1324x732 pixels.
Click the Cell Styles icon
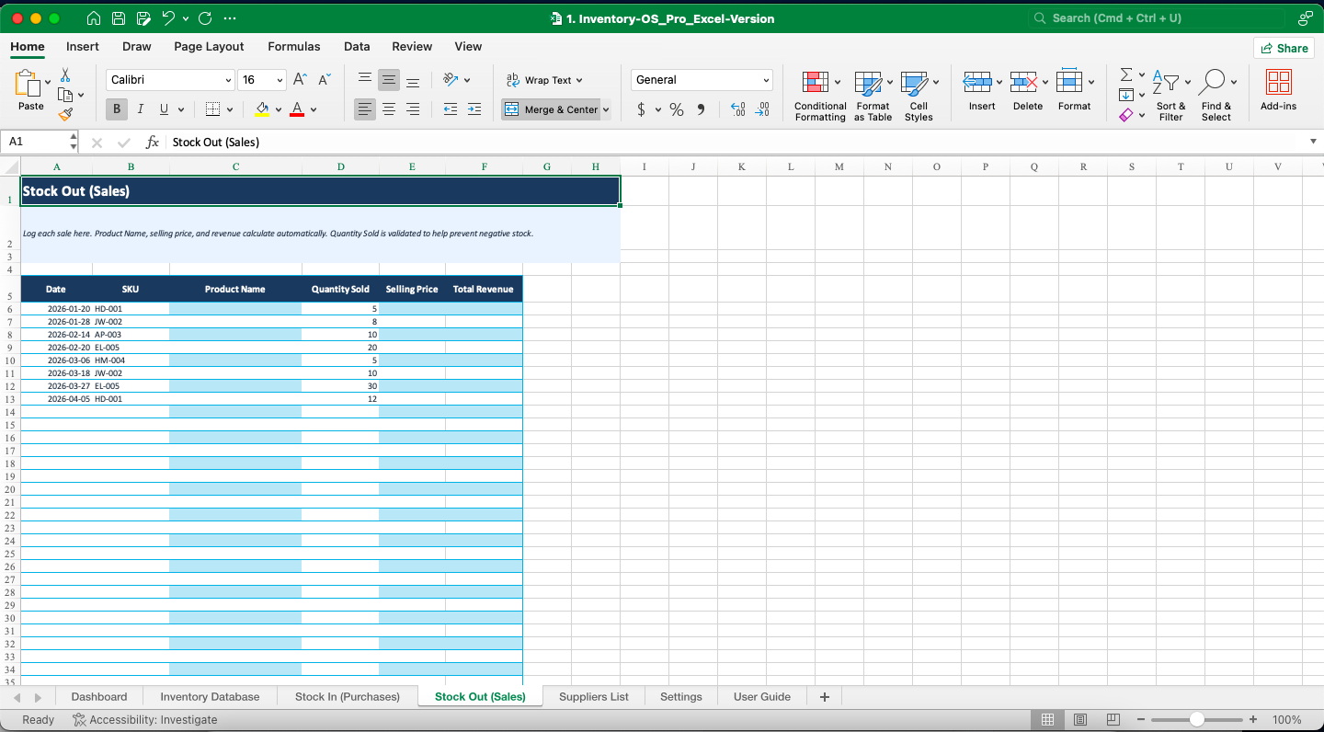tap(919, 92)
